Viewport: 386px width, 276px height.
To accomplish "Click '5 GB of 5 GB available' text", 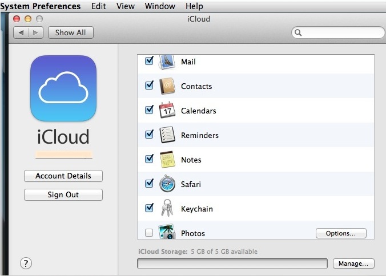I will pyautogui.click(x=224, y=251).
